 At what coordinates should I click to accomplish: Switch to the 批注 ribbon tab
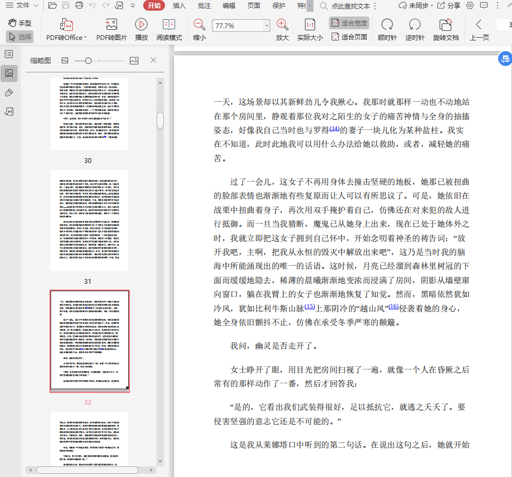coord(204,6)
